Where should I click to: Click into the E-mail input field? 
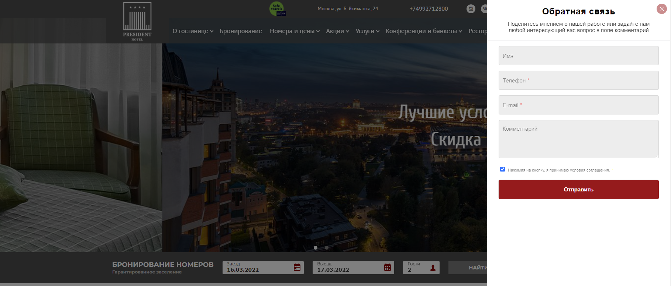pyautogui.click(x=578, y=105)
